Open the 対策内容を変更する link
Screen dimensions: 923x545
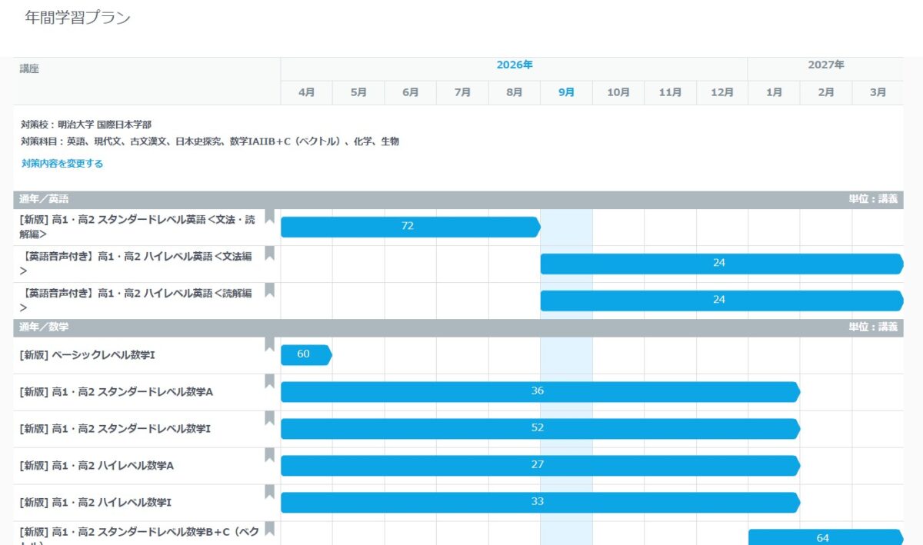coord(62,164)
